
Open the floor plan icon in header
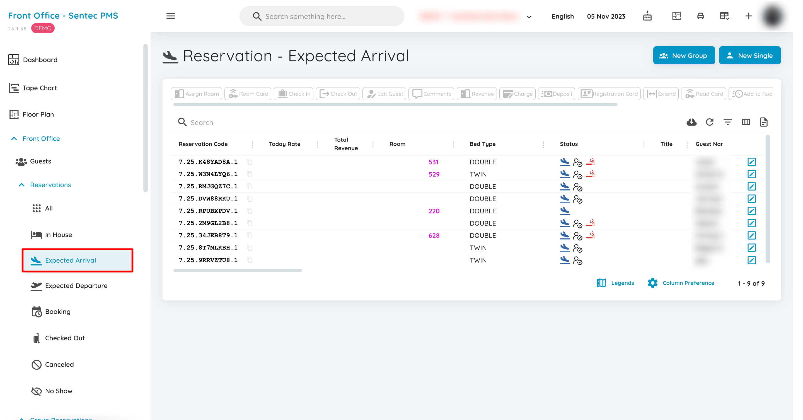point(676,16)
